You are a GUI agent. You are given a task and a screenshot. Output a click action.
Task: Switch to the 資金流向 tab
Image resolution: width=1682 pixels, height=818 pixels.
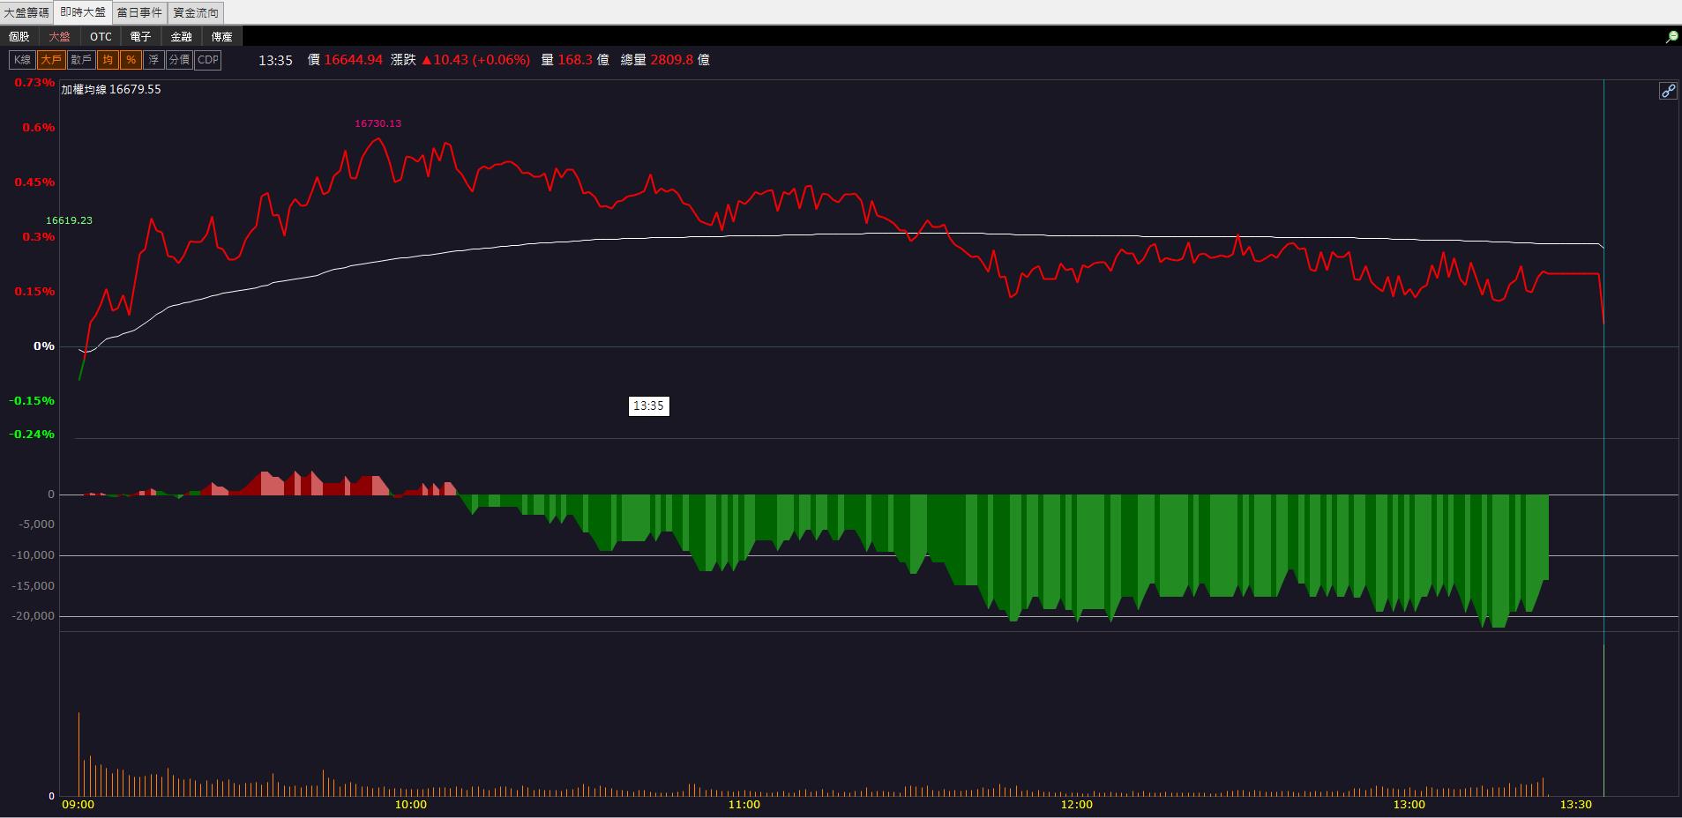(x=196, y=12)
